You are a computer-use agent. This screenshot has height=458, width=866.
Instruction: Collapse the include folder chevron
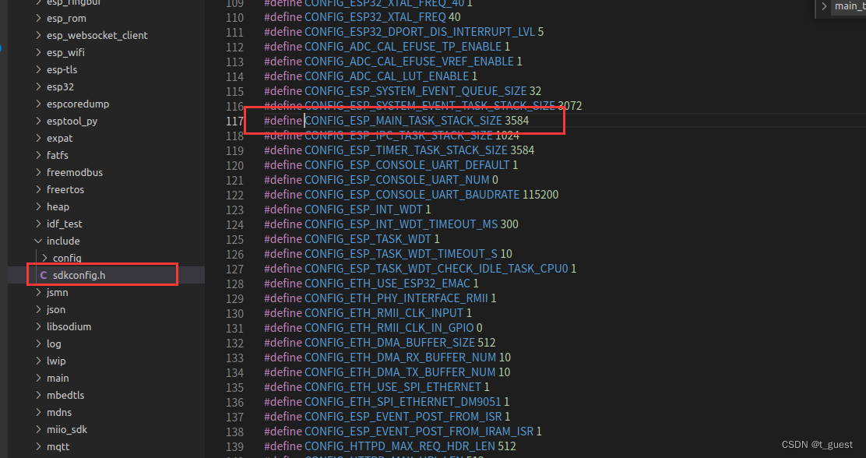[x=38, y=241]
